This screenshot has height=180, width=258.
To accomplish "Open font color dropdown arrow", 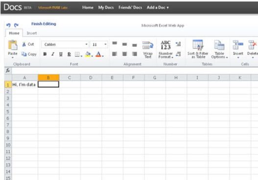I will pyautogui.click(x=103, y=56).
